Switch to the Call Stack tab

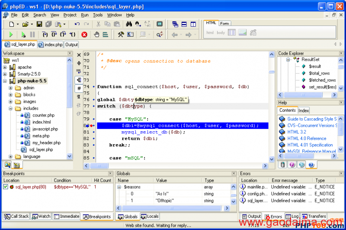click(x=16, y=216)
